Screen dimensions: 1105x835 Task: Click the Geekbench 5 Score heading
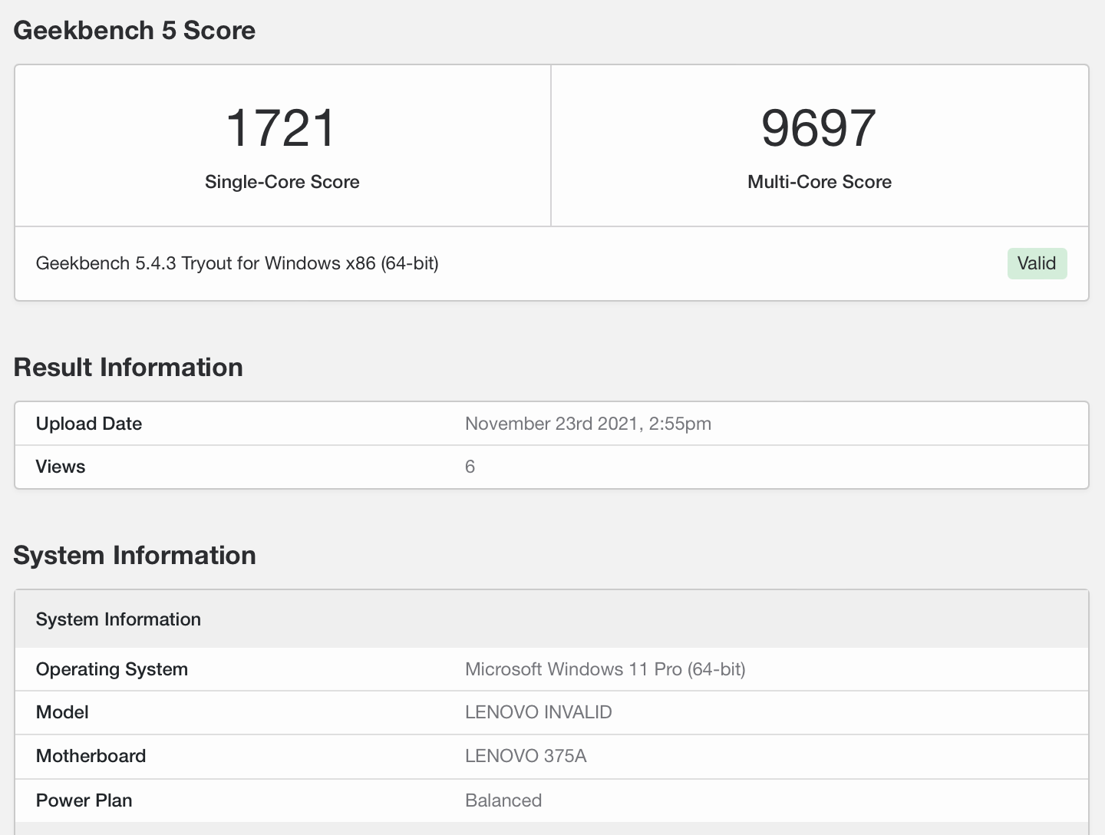135,31
